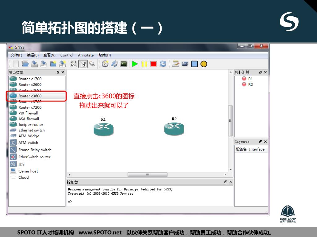Undock the 节点类型 panel
The width and height of the screenshot is (317, 237).
(x=58, y=72)
